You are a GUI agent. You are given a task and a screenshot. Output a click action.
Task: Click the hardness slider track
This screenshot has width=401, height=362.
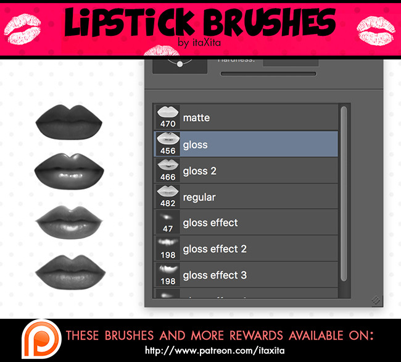268,74
